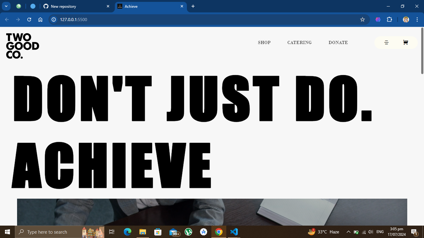Show hidden system tray icons

(x=348, y=232)
